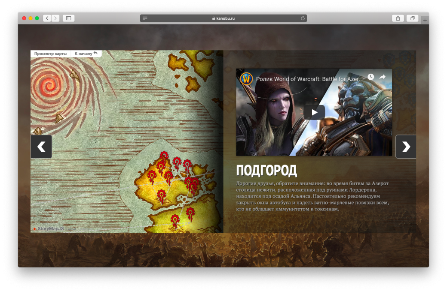Show the Safari sidebar
447x291 pixels.
(x=69, y=18)
